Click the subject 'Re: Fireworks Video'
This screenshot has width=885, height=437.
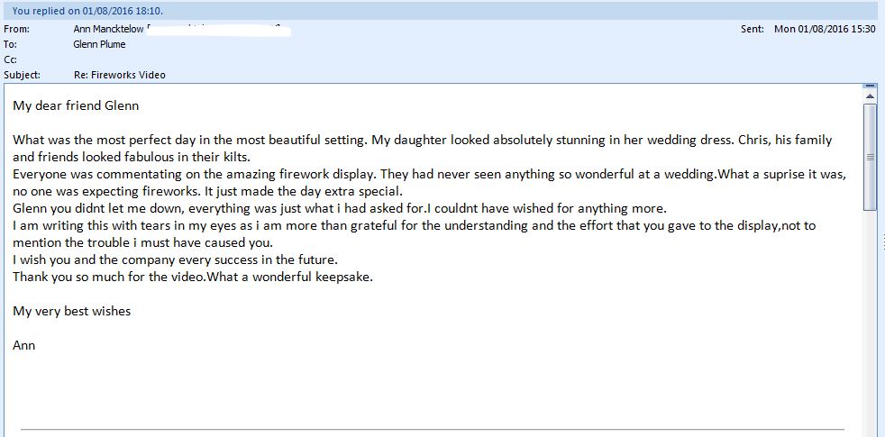[x=120, y=75]
